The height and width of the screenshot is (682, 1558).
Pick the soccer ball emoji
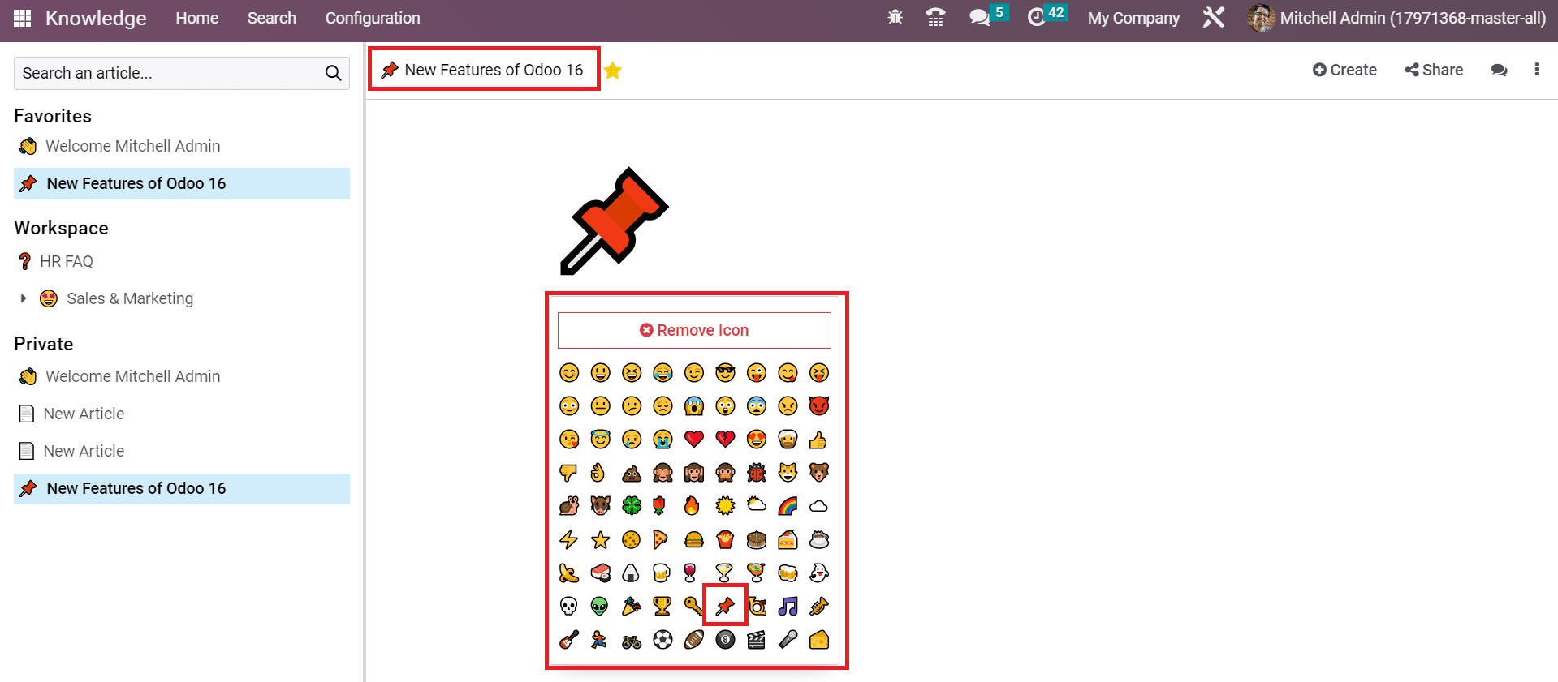pos(662,640)
